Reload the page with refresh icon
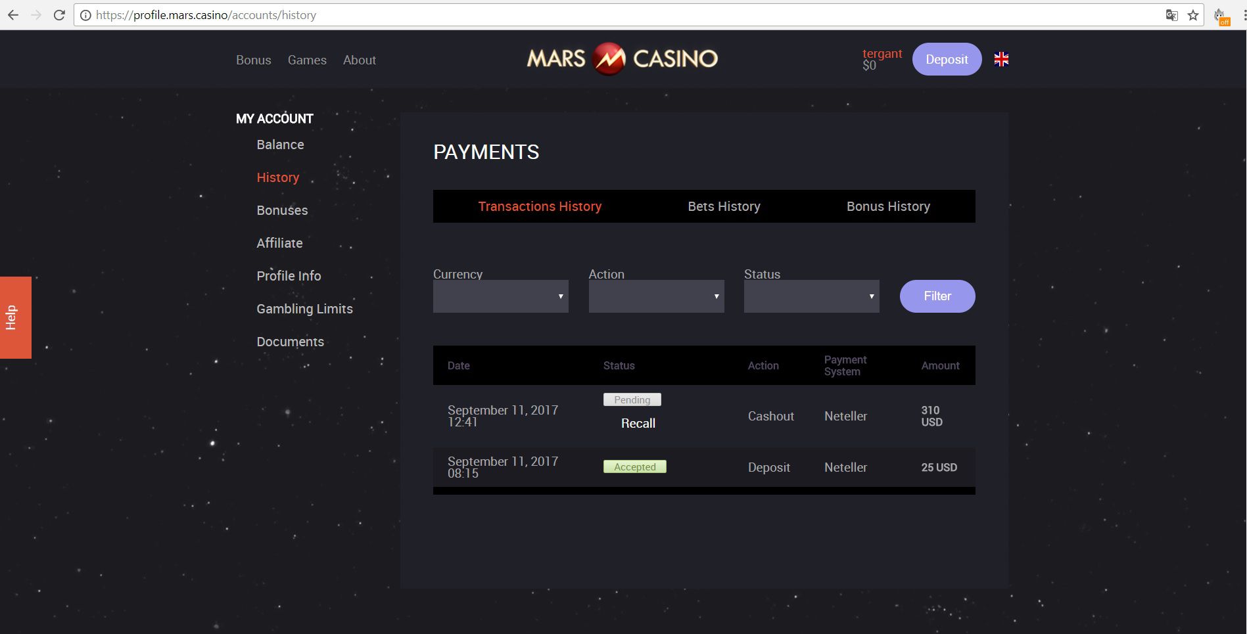This screenshot has width=1247, height=634. tap(59, 15)
